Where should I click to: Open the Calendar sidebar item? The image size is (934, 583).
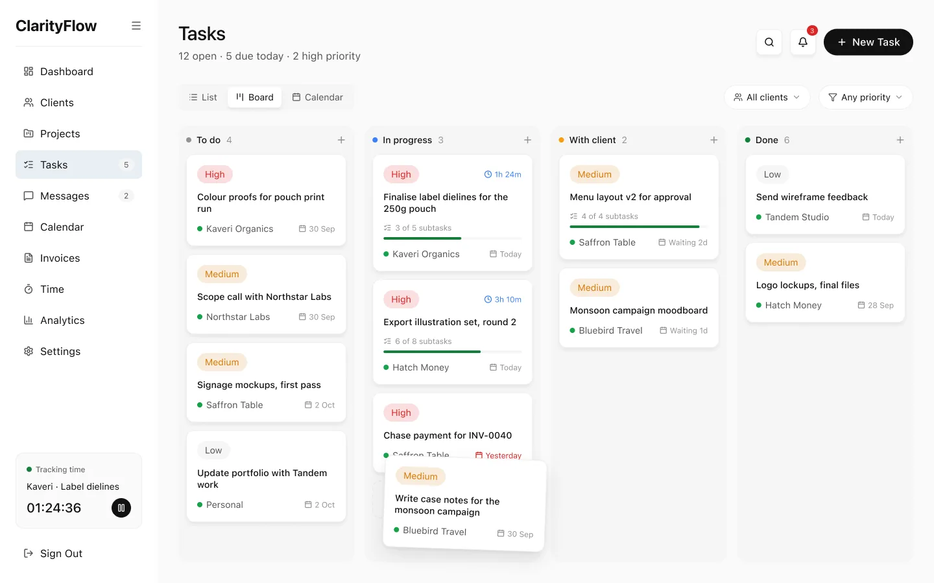[x=78, y=227]
